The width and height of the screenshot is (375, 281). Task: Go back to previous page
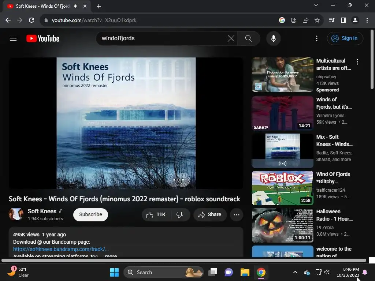pyautogui.click(x=8, y=20)
